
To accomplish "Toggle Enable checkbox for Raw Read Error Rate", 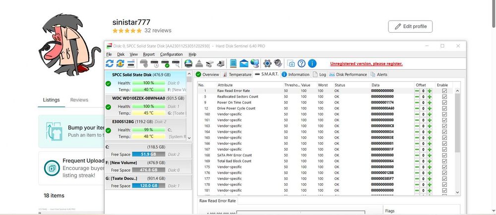I will (444, 91).
